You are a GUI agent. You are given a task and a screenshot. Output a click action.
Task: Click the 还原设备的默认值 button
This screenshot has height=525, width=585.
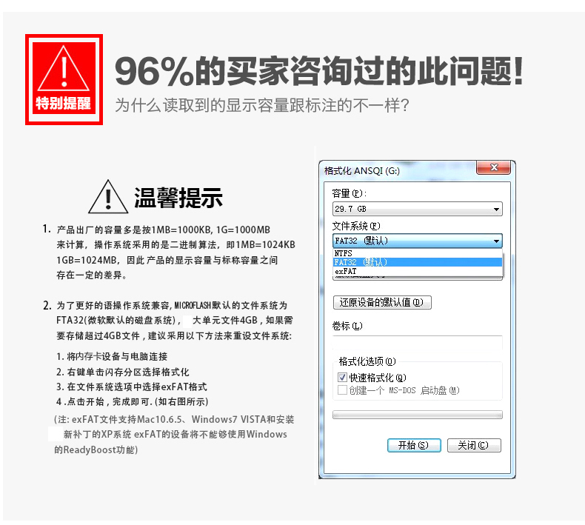tap(382, 302)
